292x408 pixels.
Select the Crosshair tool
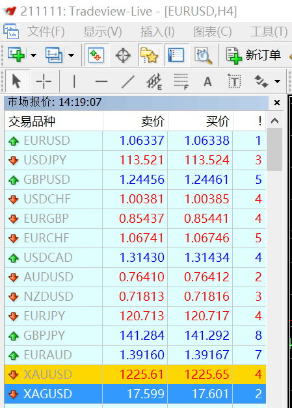(44, 81)
